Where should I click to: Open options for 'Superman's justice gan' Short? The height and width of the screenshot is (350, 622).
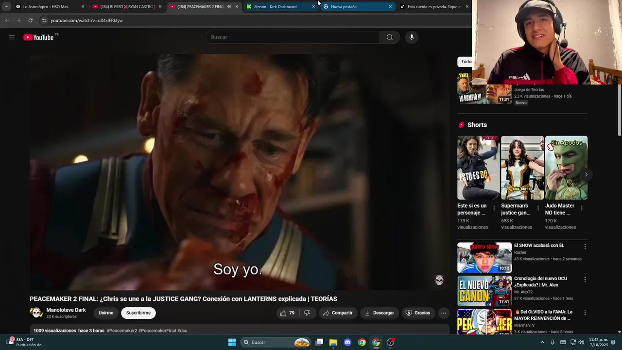(x=538, y=208)
